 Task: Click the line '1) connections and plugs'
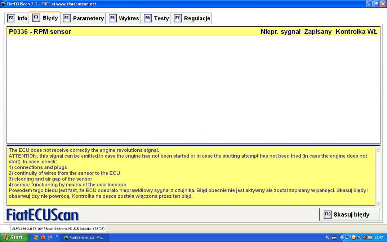[38, 167]
